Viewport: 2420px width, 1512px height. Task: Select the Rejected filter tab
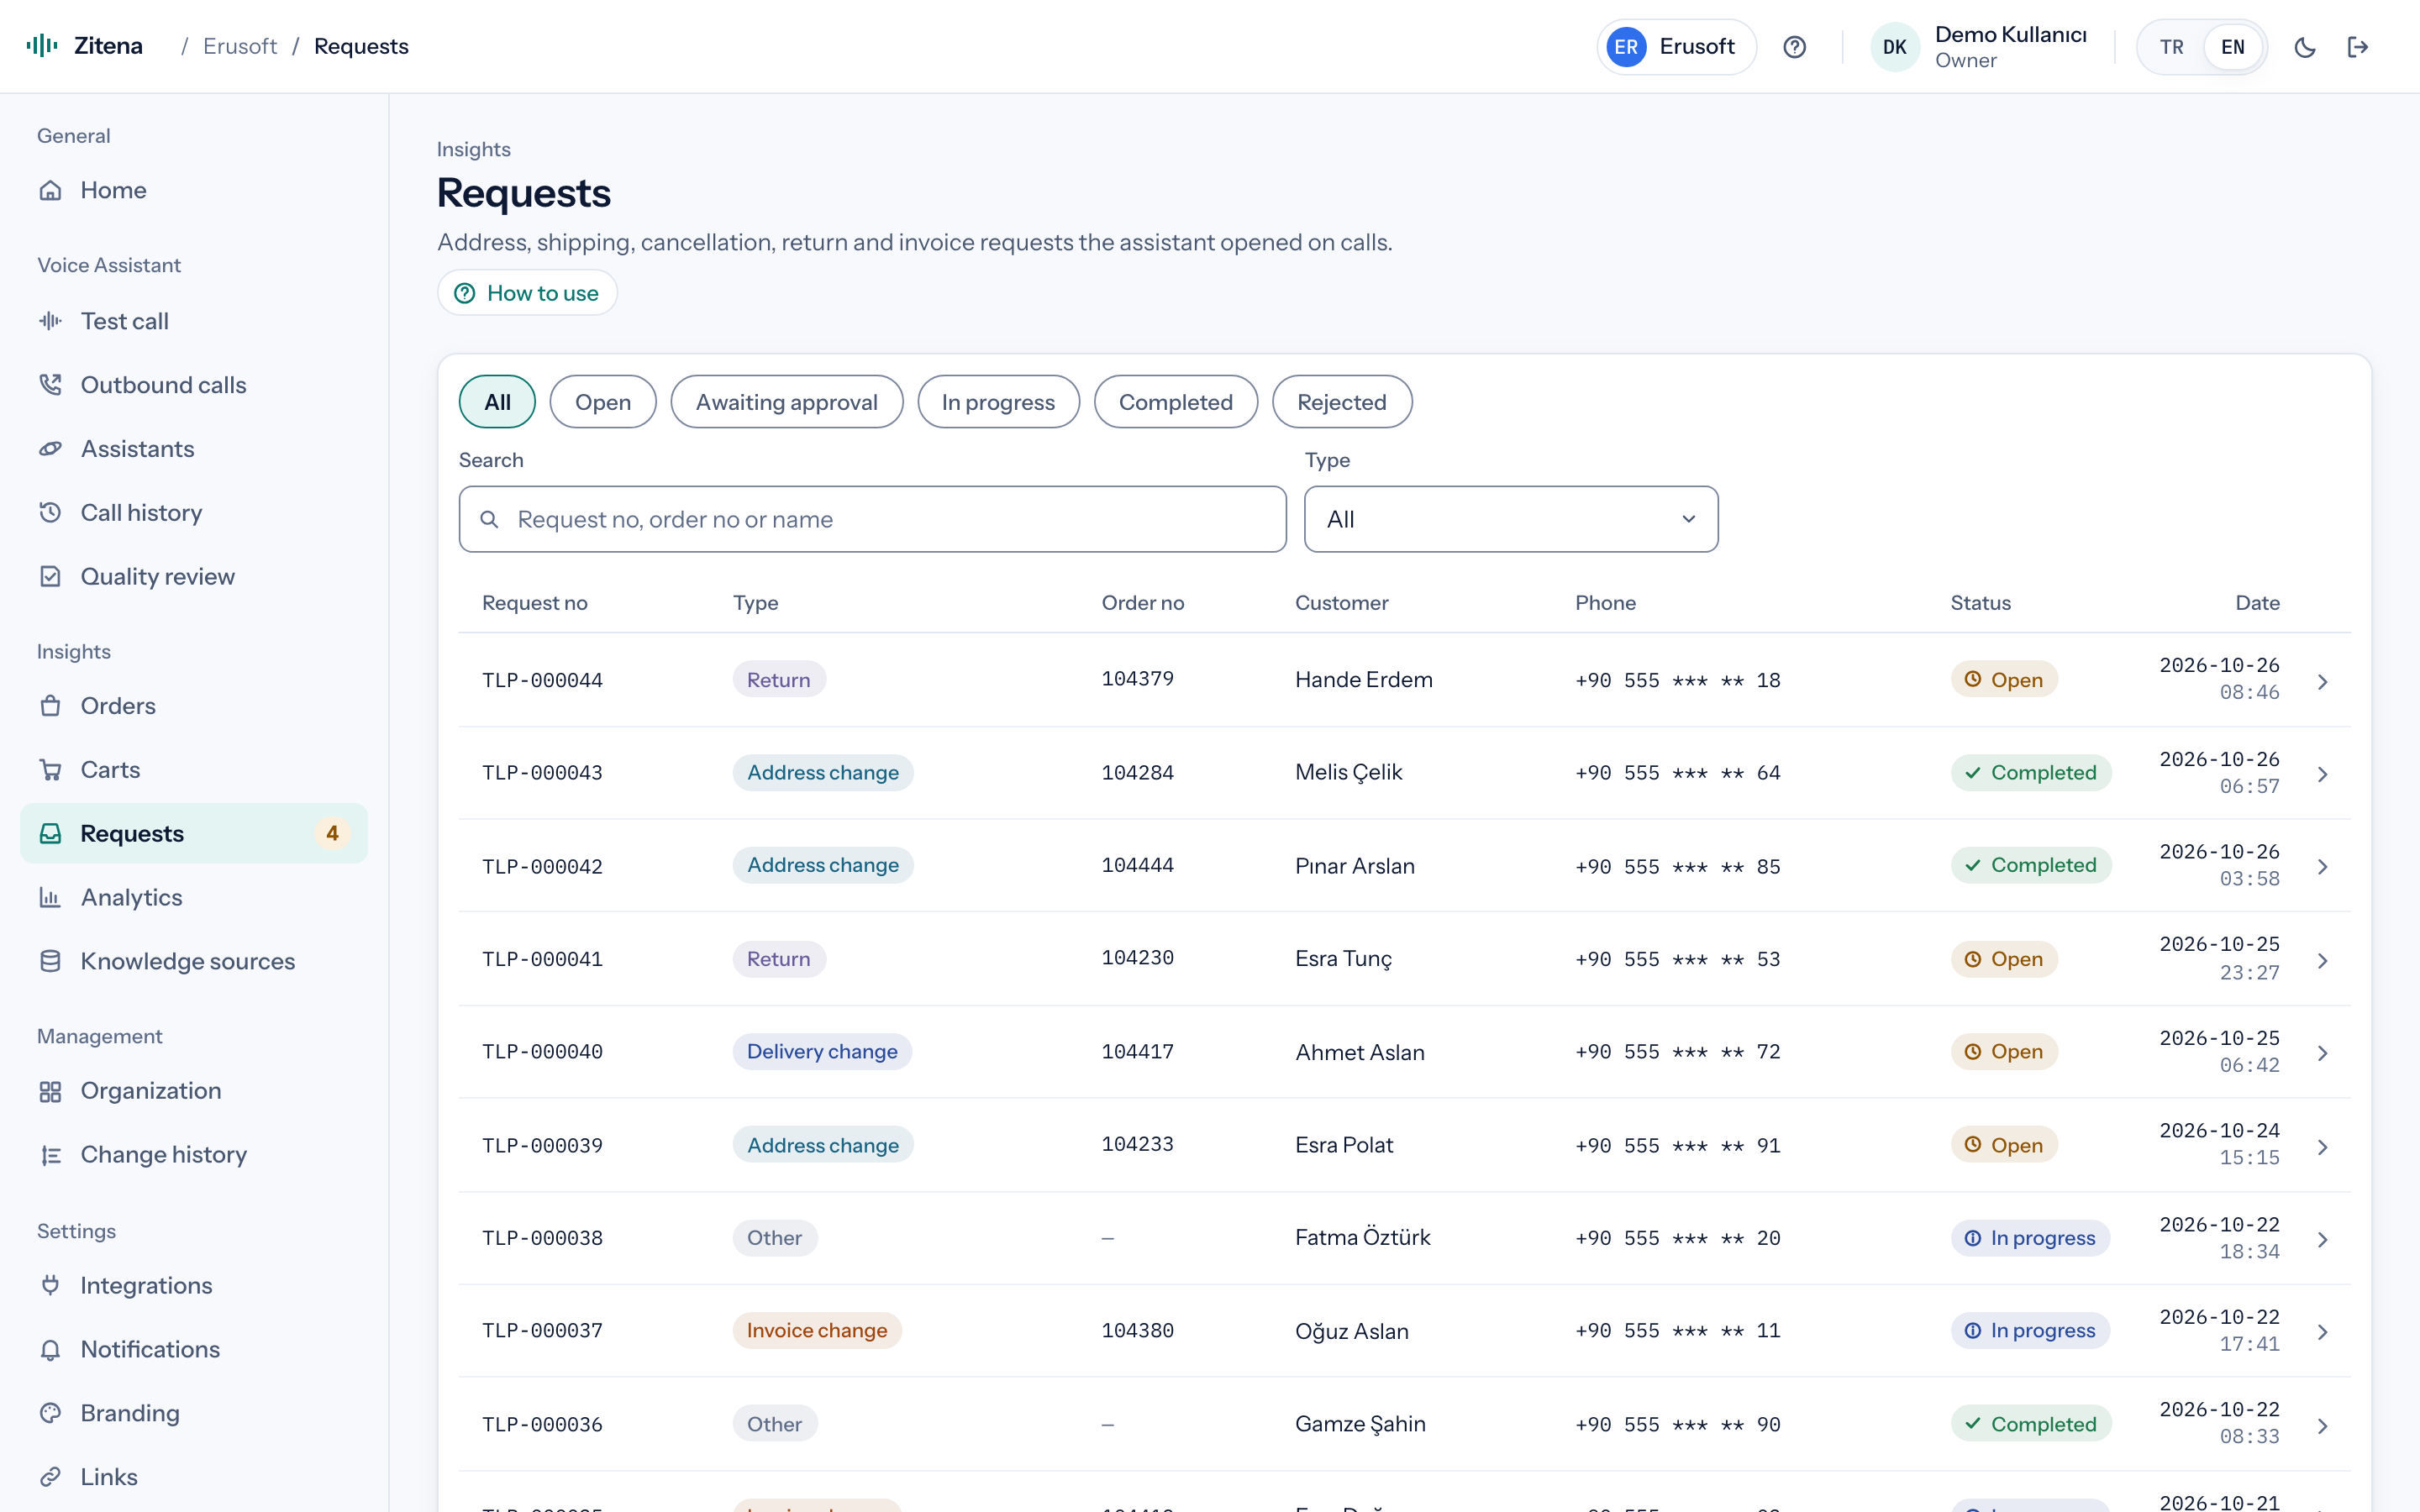(x=1342, y=402)
